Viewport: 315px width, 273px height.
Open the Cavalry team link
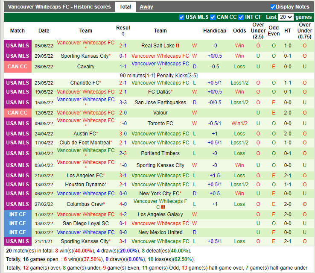(86, 67)
